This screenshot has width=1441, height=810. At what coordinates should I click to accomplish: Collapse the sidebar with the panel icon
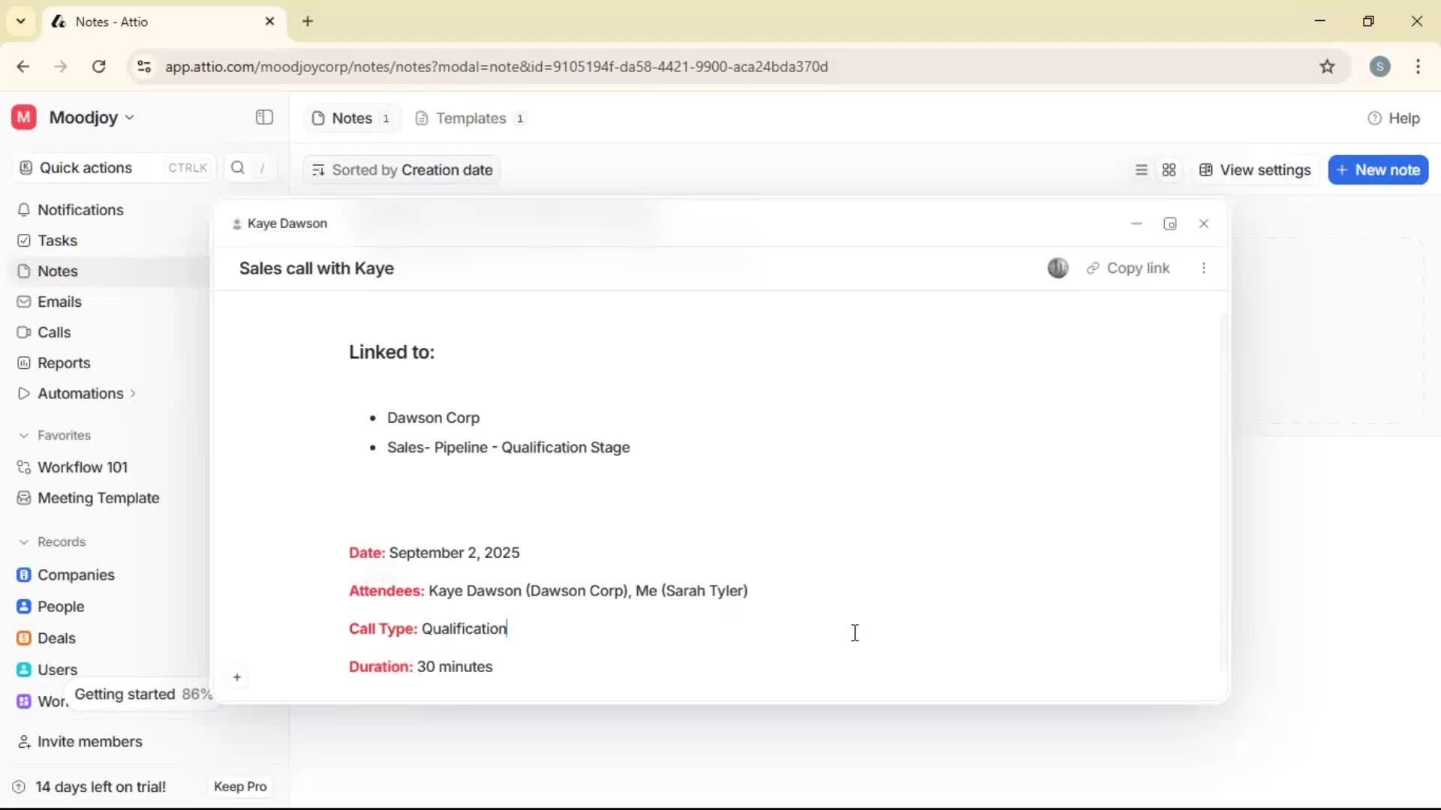pos(263,118)
